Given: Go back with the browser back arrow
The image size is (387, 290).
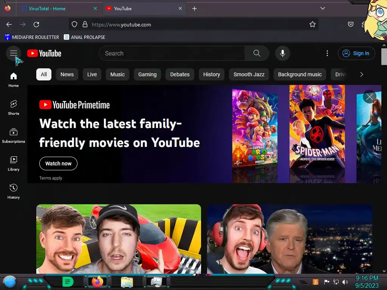Looking at the screenshot, I should [9, 25].
